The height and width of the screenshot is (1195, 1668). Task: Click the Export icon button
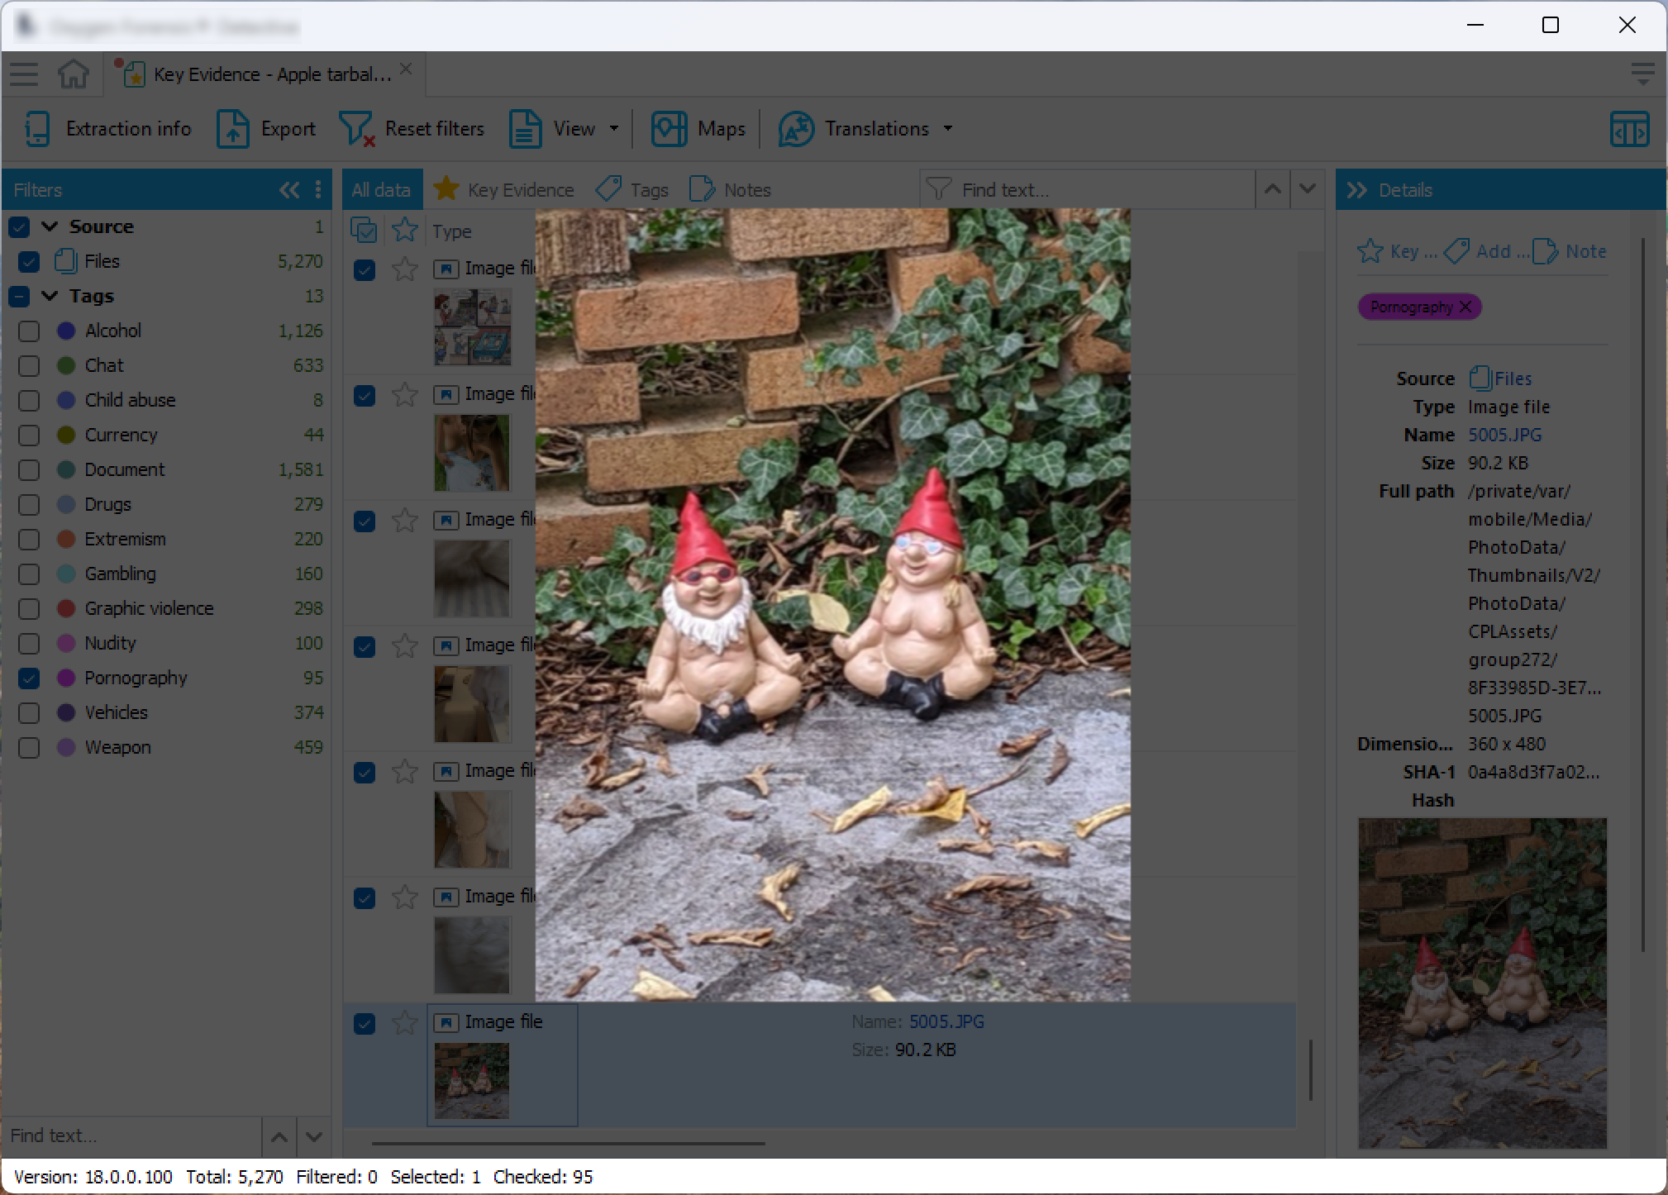coord(232,129)
